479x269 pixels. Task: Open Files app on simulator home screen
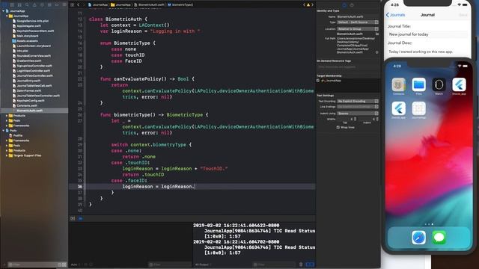point(419,84)
